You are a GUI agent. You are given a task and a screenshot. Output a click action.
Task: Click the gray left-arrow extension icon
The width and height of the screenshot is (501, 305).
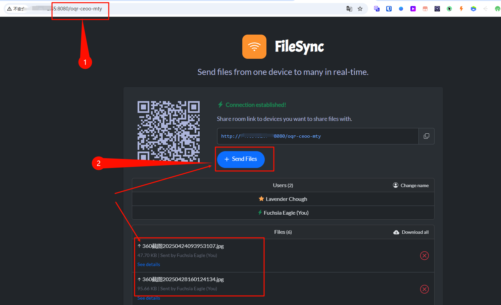[x=485, y=9]
